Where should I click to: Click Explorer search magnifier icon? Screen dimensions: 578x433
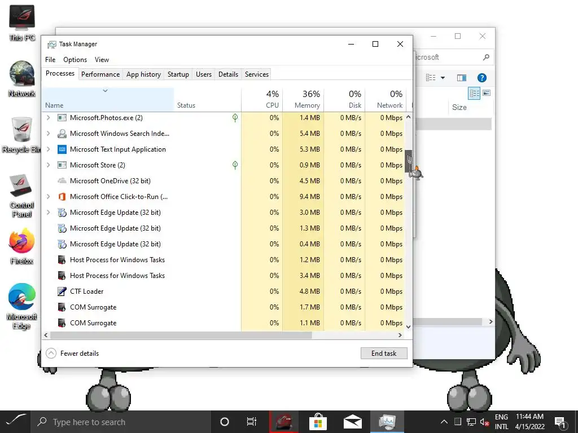(x=486, y=58)
